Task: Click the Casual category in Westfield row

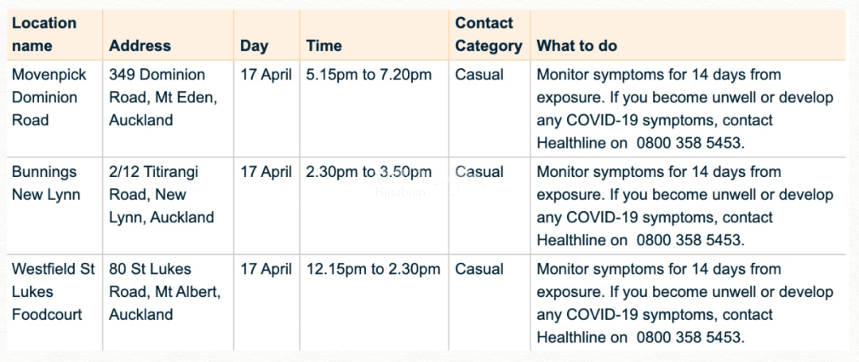Action: click(479, 269)
